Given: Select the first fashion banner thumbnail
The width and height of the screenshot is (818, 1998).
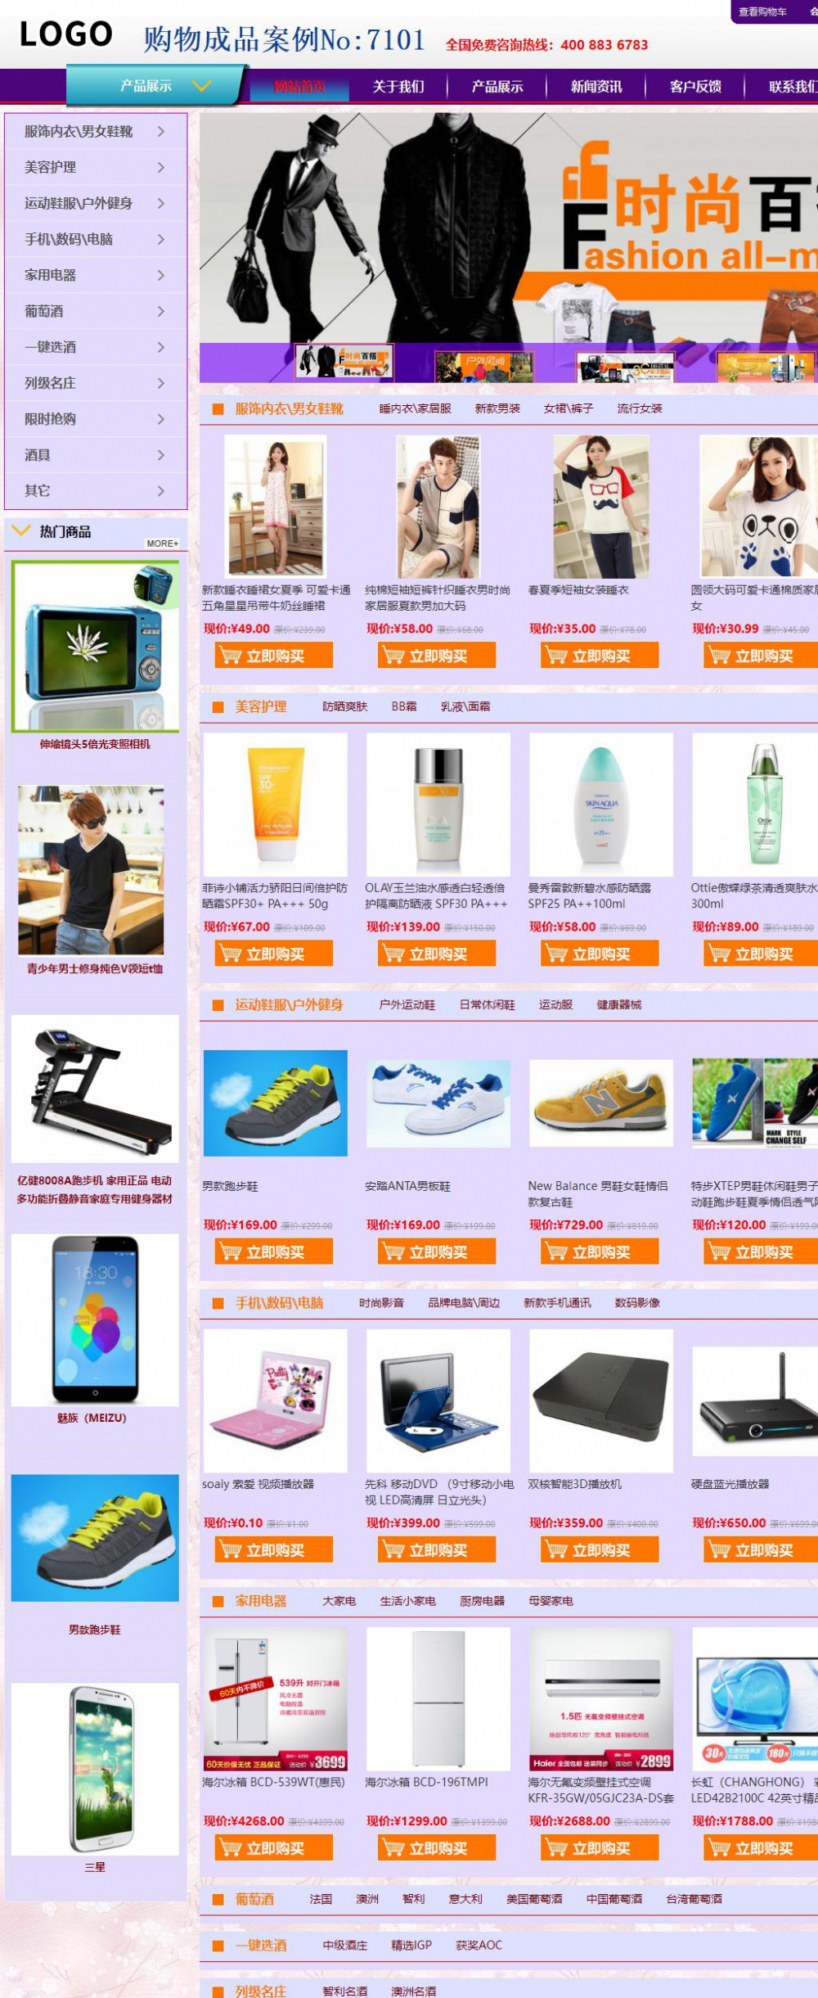Looking at the screenshot, I should (x=344, y=361).
